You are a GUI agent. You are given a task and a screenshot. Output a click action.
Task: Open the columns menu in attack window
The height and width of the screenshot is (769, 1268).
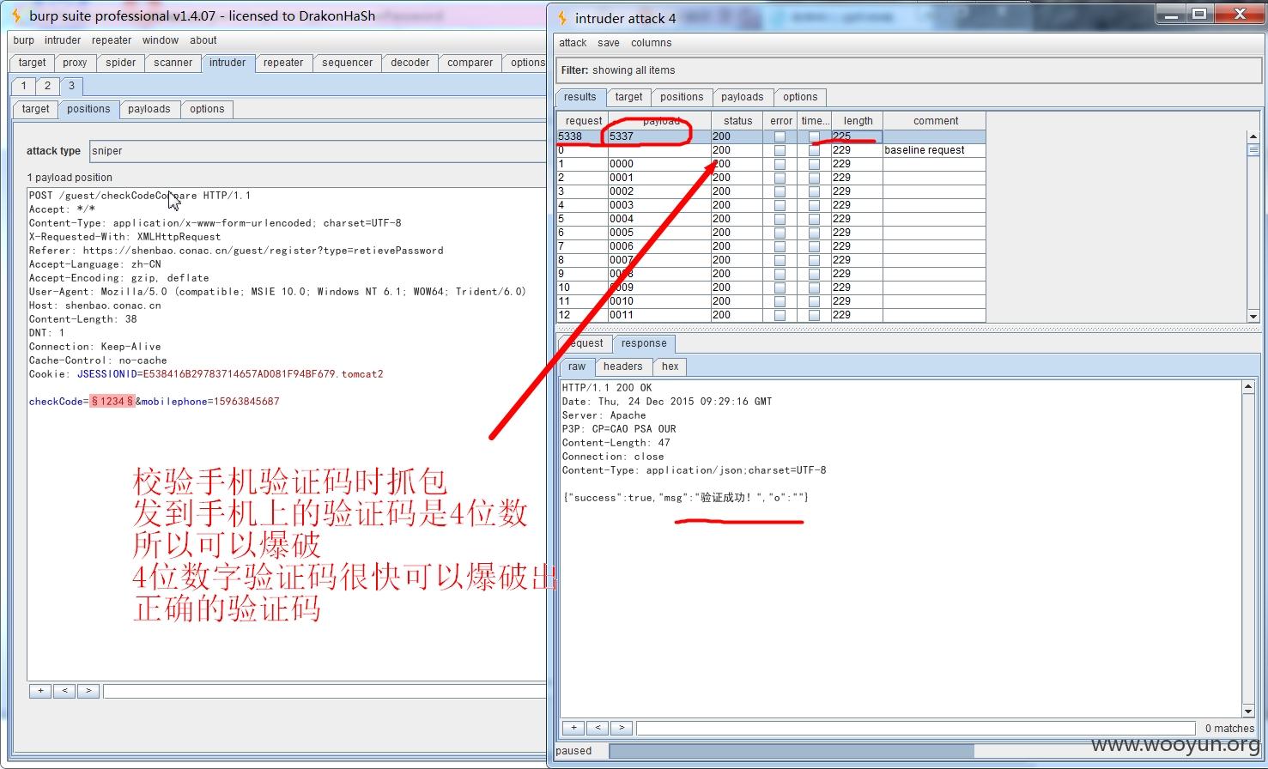652,43
